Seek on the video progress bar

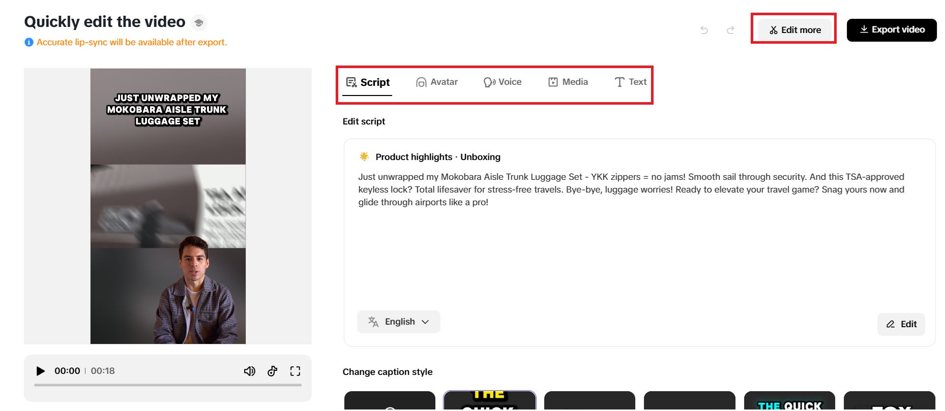[168, 385]
